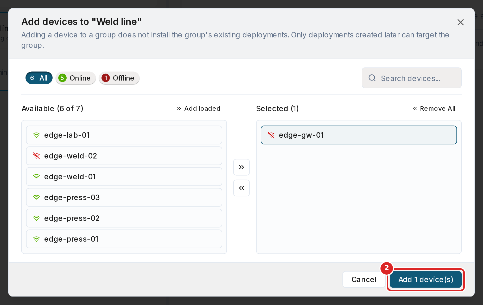Click online wifi icon of edge-press-03
The image size is (483, 305).
pyautogui.click(x=36, y=197)
